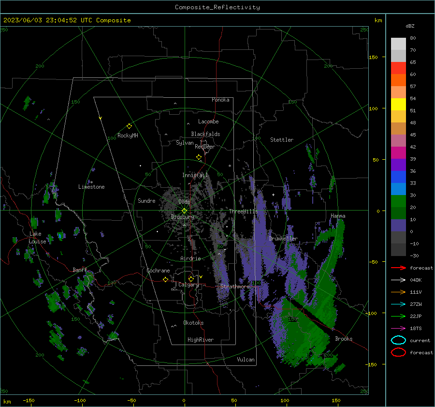Select the 80 dBZ light gray swatch
The width and height of the screenshot is (435, 407).
click(x=398, y=44)
